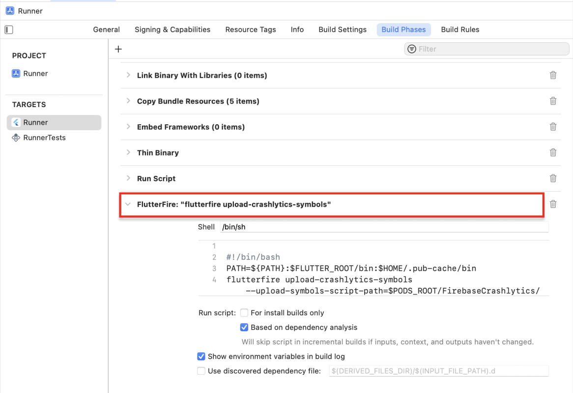Click the plus icon to add build phase

tap(118, 49)
